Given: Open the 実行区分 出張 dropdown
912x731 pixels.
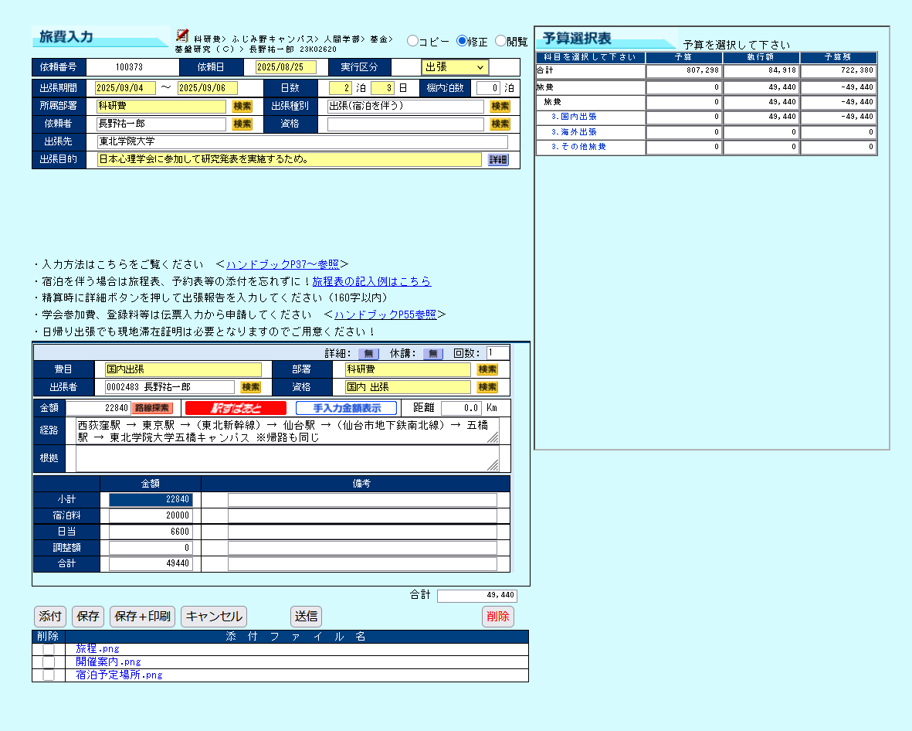Looking at the screenshot, I should pyautogui.click(x=456, y=67).
